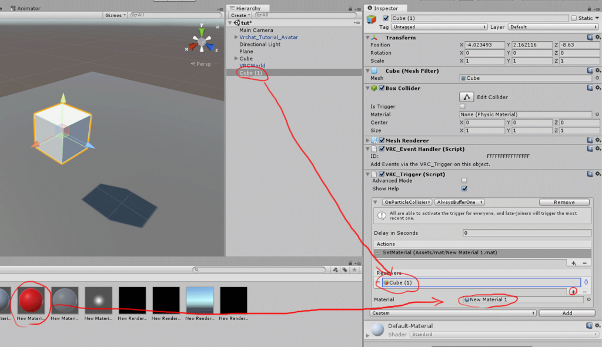The height and width of the screenshot is (347, 602).
Task: Click the Position X value field
Action: pos(484,45)
